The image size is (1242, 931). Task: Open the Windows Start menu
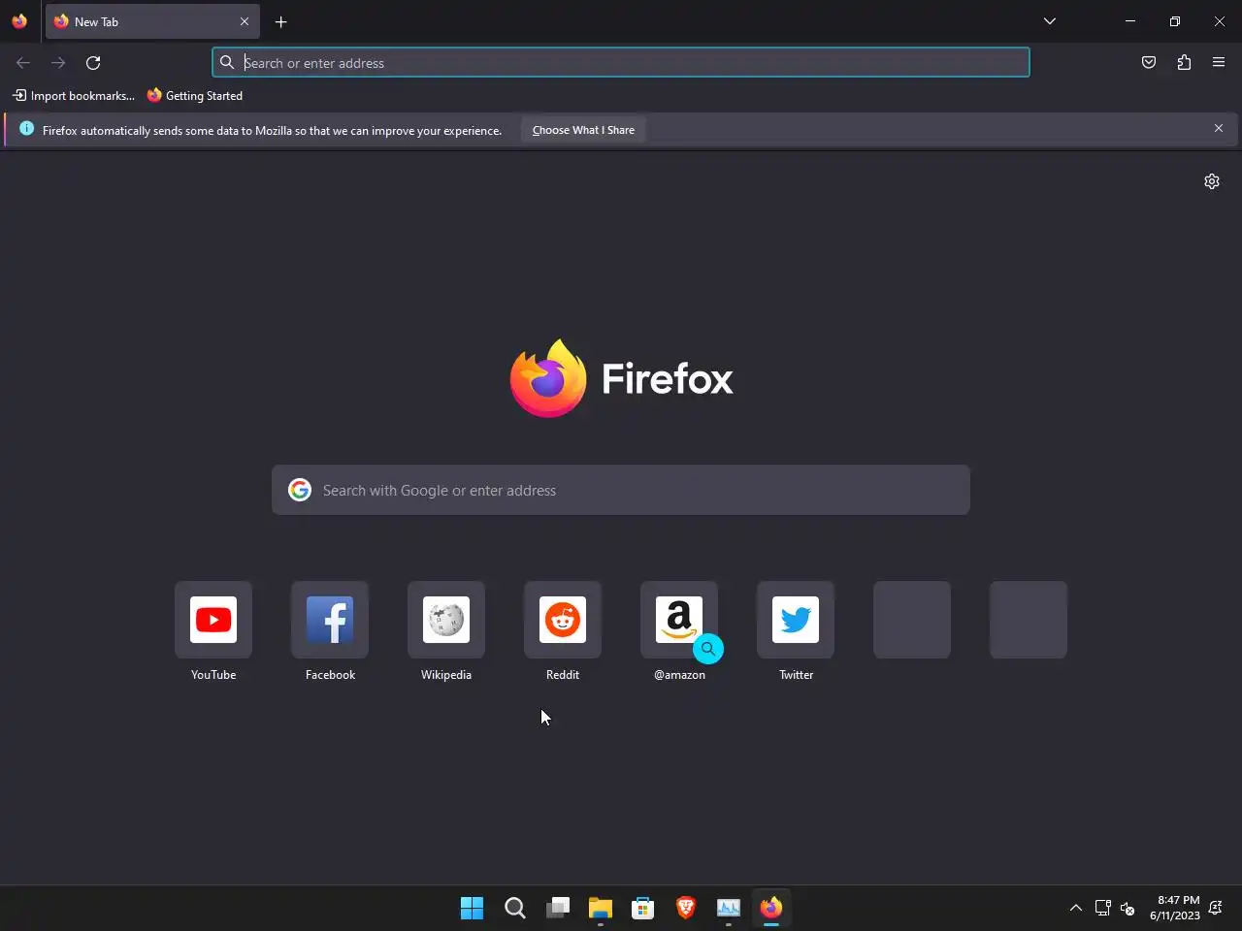(473, 908)
